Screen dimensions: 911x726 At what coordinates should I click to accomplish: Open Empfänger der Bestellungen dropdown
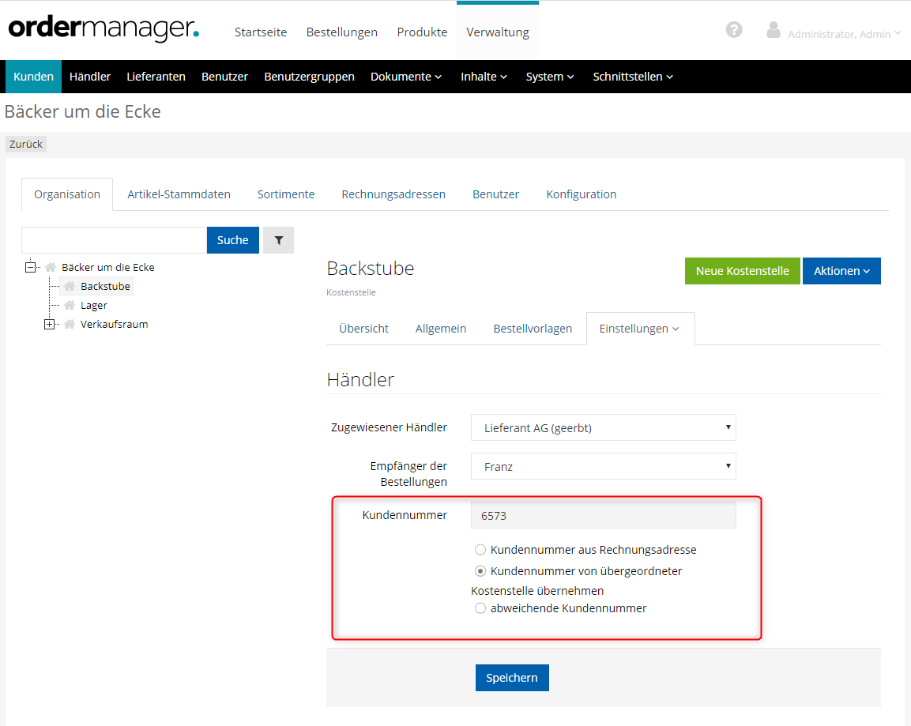603,466
